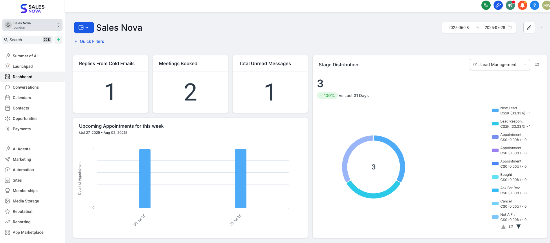Open the three-dot dashboard options menu
Screen dimensions: 550x243
click(542, 28)
